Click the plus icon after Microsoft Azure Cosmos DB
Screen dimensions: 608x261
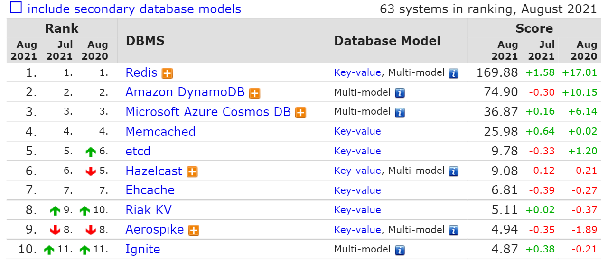(300, 113)
